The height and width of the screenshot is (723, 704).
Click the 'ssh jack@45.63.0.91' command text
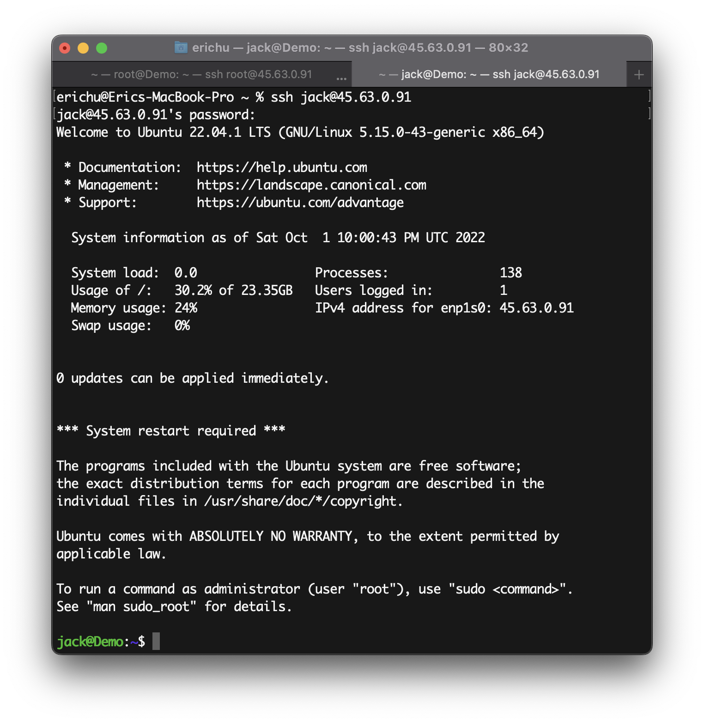(x=341, y=97)
